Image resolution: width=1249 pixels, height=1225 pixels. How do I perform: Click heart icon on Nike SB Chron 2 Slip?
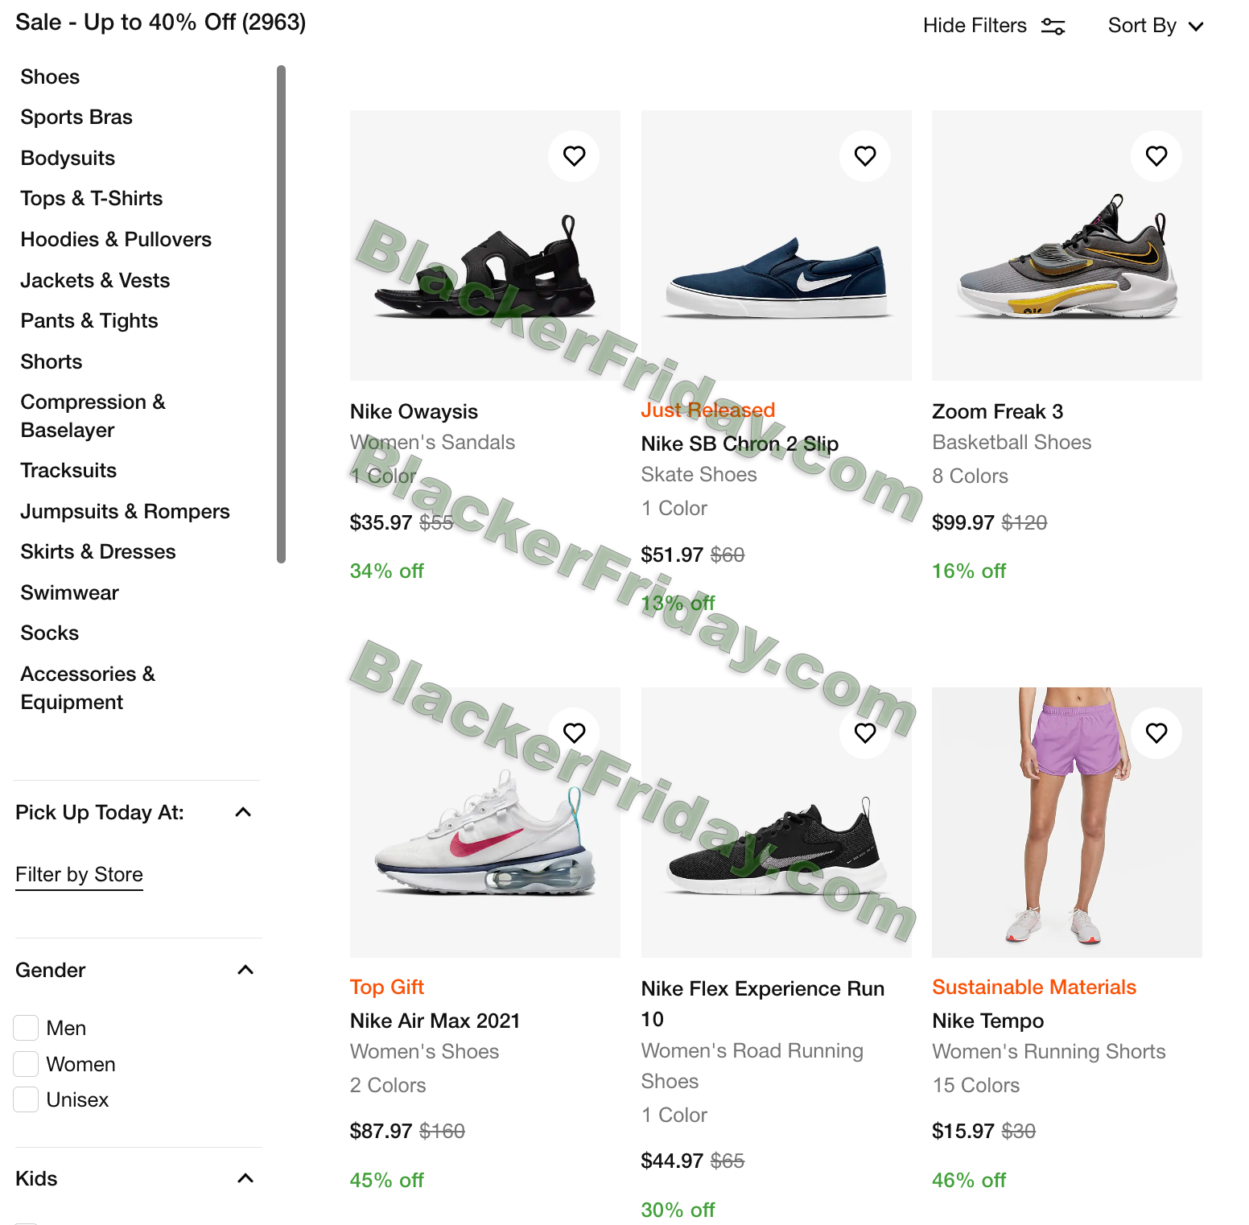pos(865,156)
